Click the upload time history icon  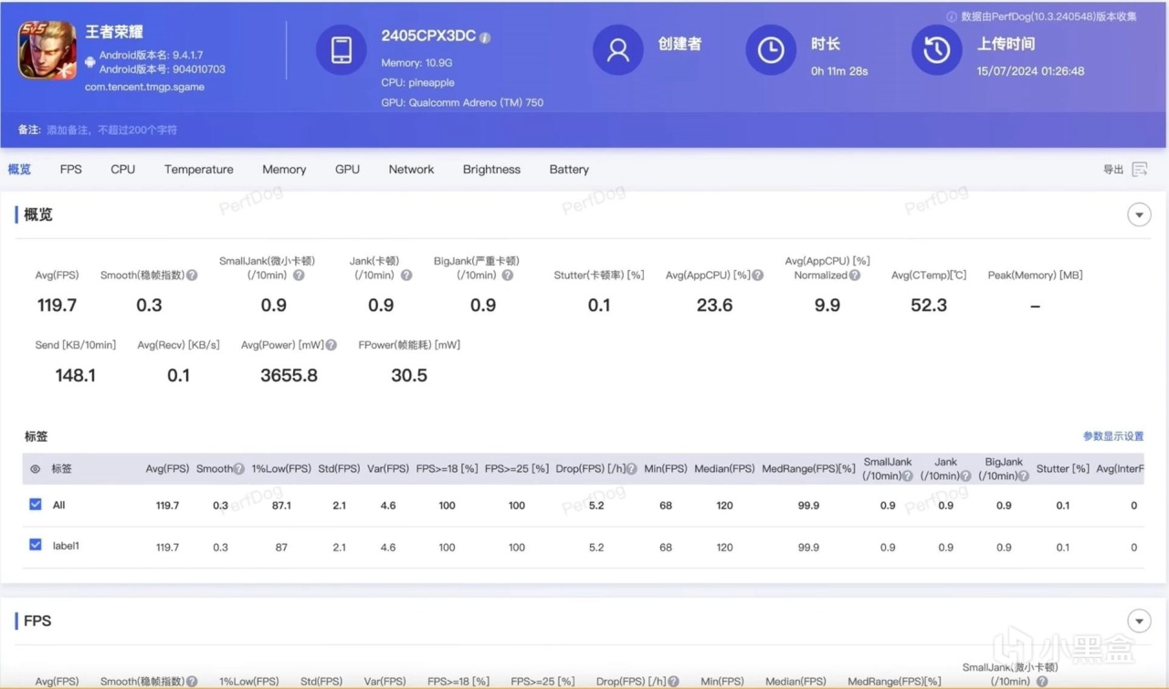tap(936, 50)
